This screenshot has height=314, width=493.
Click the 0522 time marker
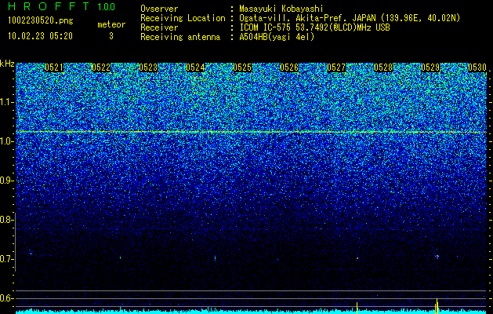101,68
